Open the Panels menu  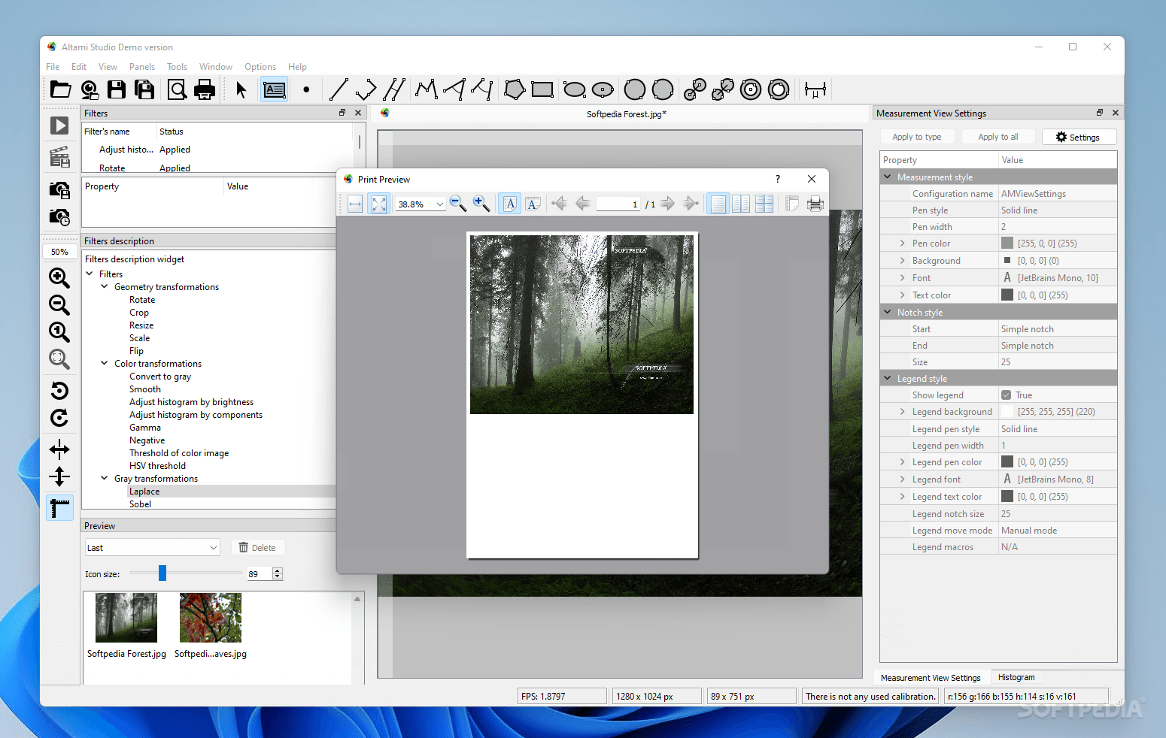[142, 67]
